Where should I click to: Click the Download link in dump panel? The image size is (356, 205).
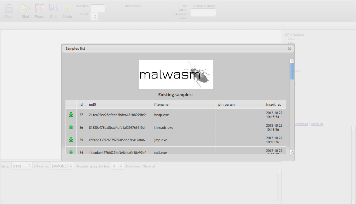[x=133, y=166]
